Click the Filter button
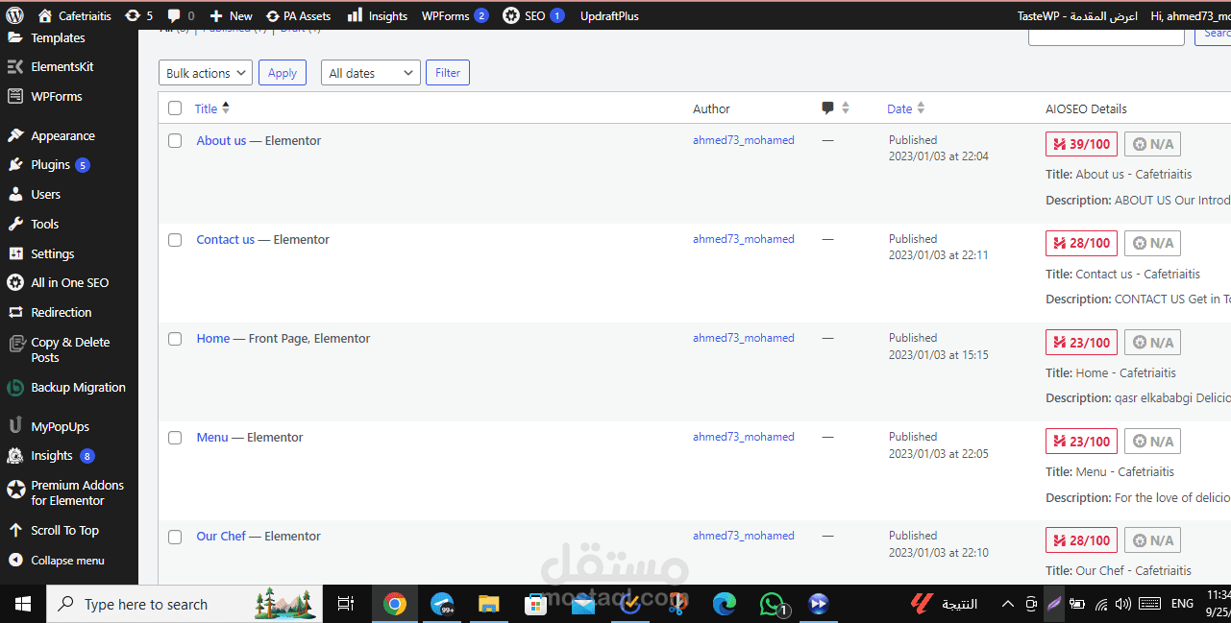This screenshot has width=1231, height=623. tap(448, 73)
